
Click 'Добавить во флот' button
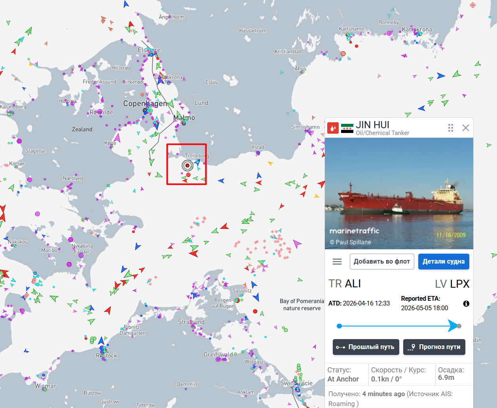click(382, 262)
